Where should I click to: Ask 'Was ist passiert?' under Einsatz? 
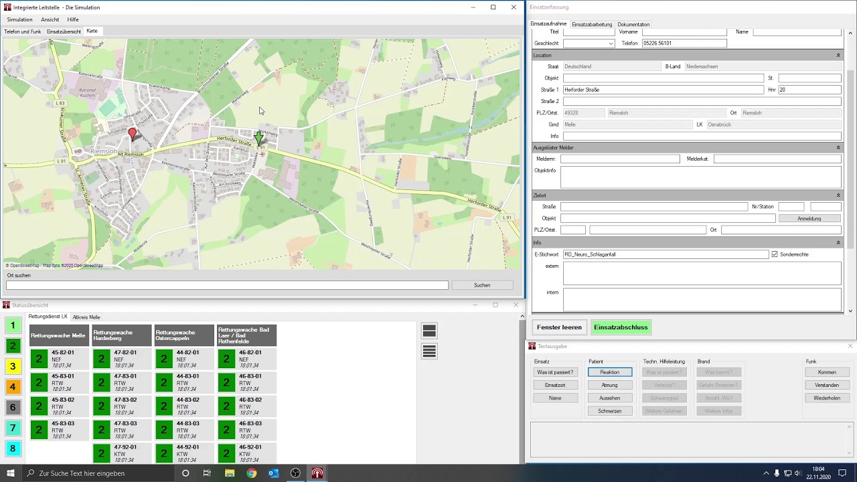[x=555, y=372]
